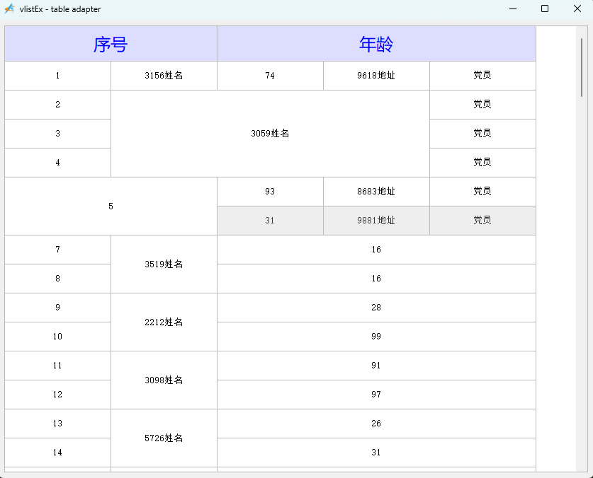Click the merged 3098姓名 cell

(164, 380)
